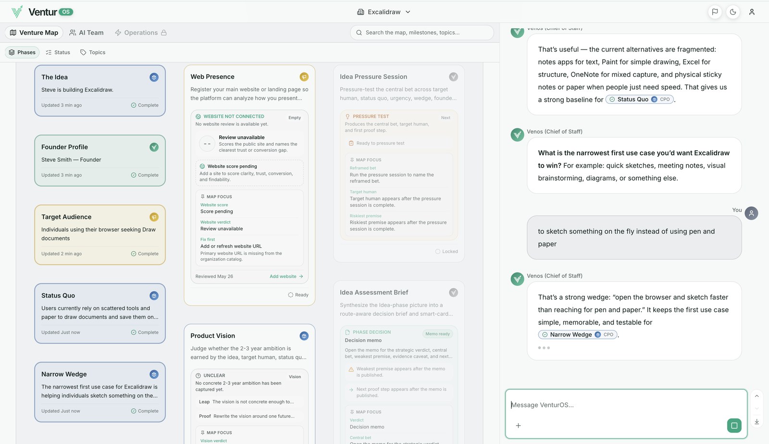Open the Product Vision card title
The image size is (769, 444).
pyautogui.click(x=212, y=336)
